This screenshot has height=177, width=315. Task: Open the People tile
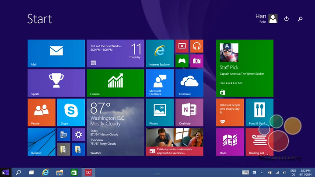42,112
